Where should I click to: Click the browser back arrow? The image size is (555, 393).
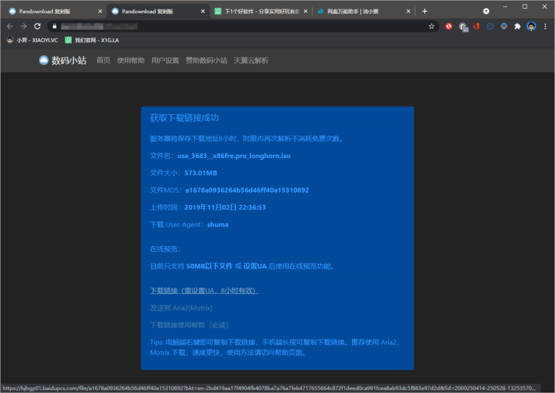pos(10,26)
